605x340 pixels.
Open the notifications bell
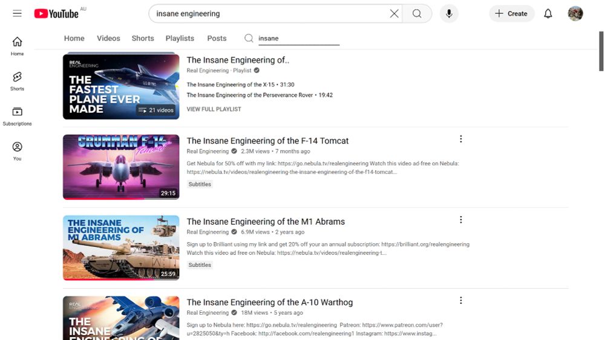[x=548, y=13]
